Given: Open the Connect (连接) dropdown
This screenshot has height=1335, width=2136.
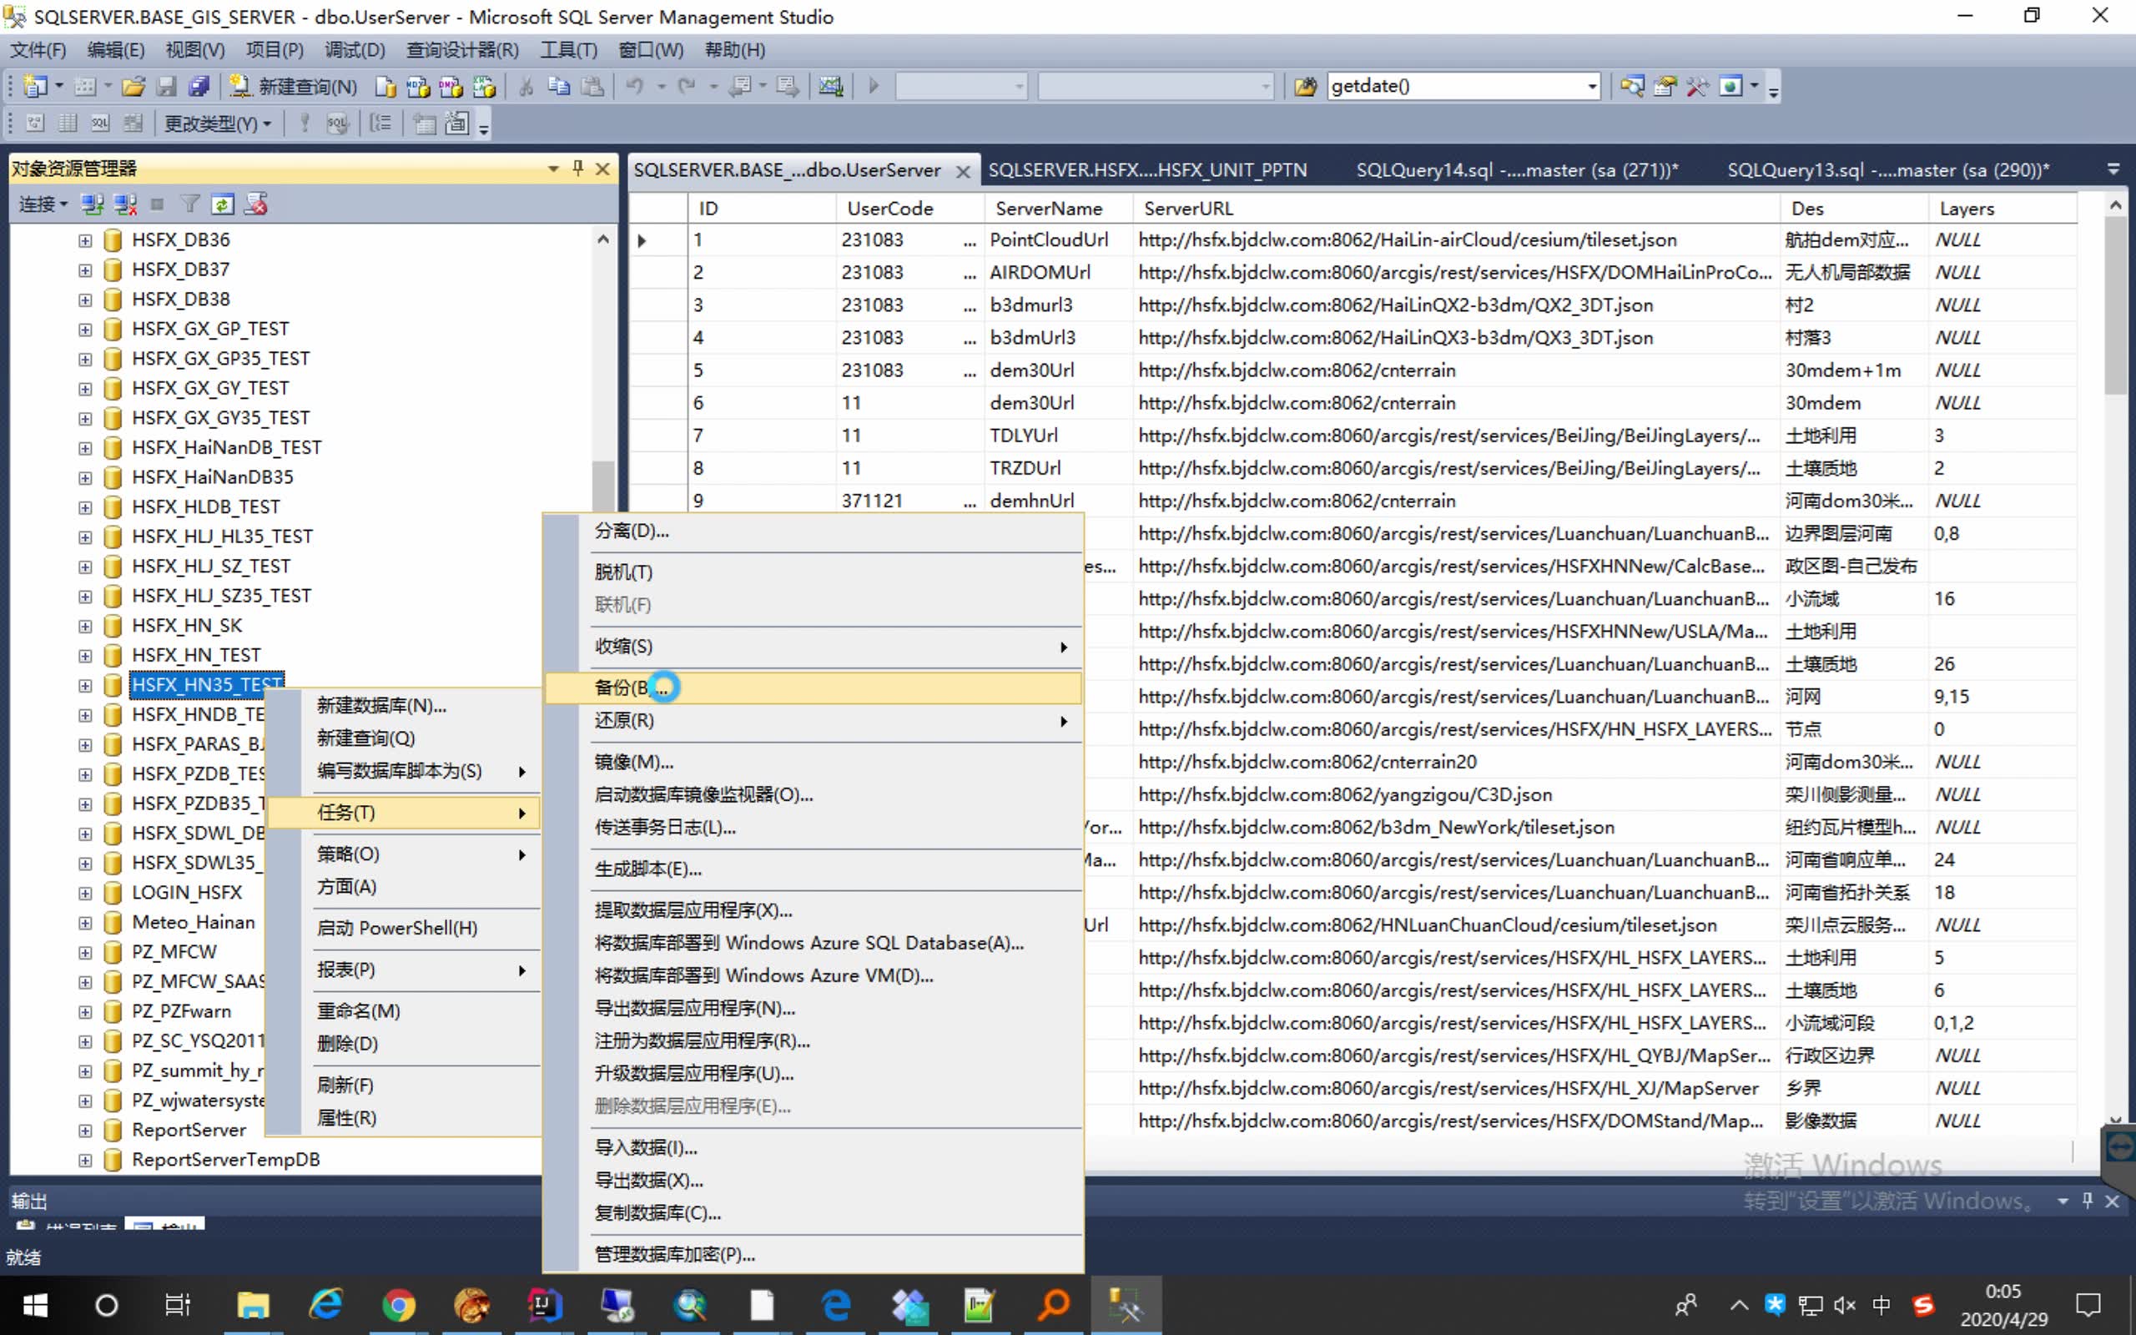Looking at the screenshot, I should pyautogui.click(x=43, y=204).
